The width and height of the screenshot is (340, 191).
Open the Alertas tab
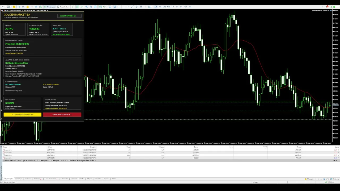82,179
